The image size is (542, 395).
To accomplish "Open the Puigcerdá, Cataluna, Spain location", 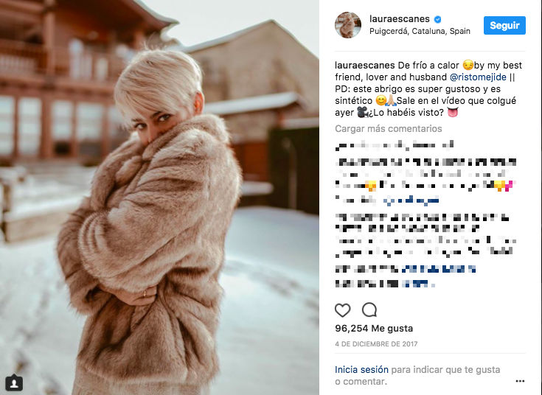I will click(420, 31).
